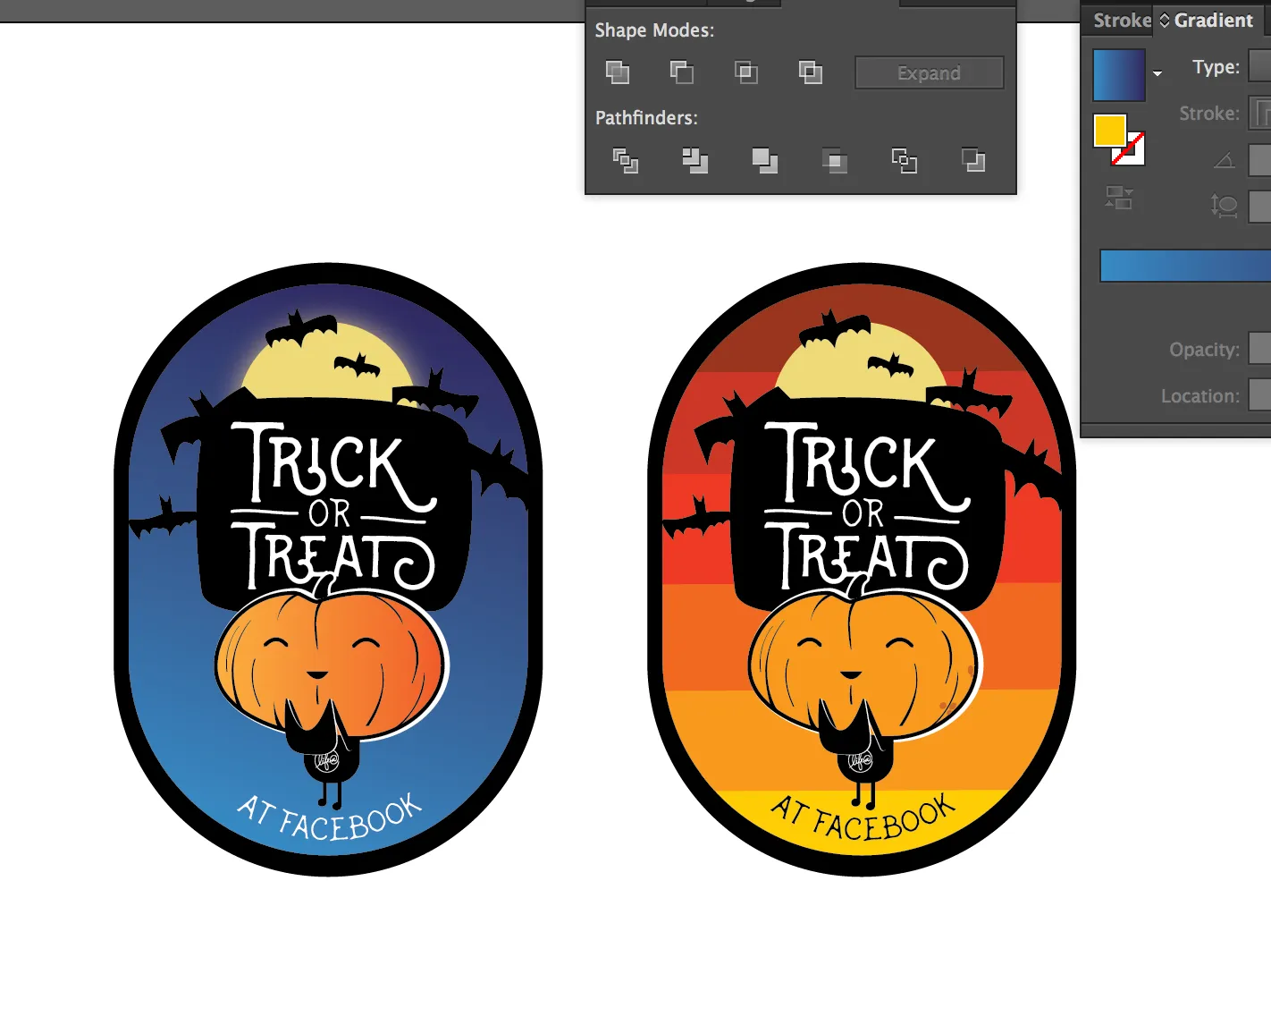Click the gradient Location field
Image resolution: width=1271 pixels, height=1025 pixels.
[x=1259, y=394]
